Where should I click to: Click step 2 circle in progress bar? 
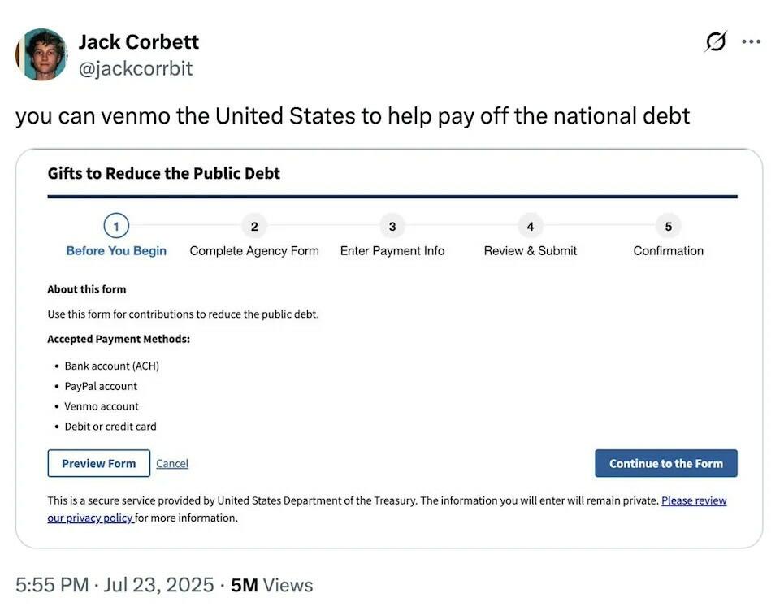(254, 226)
